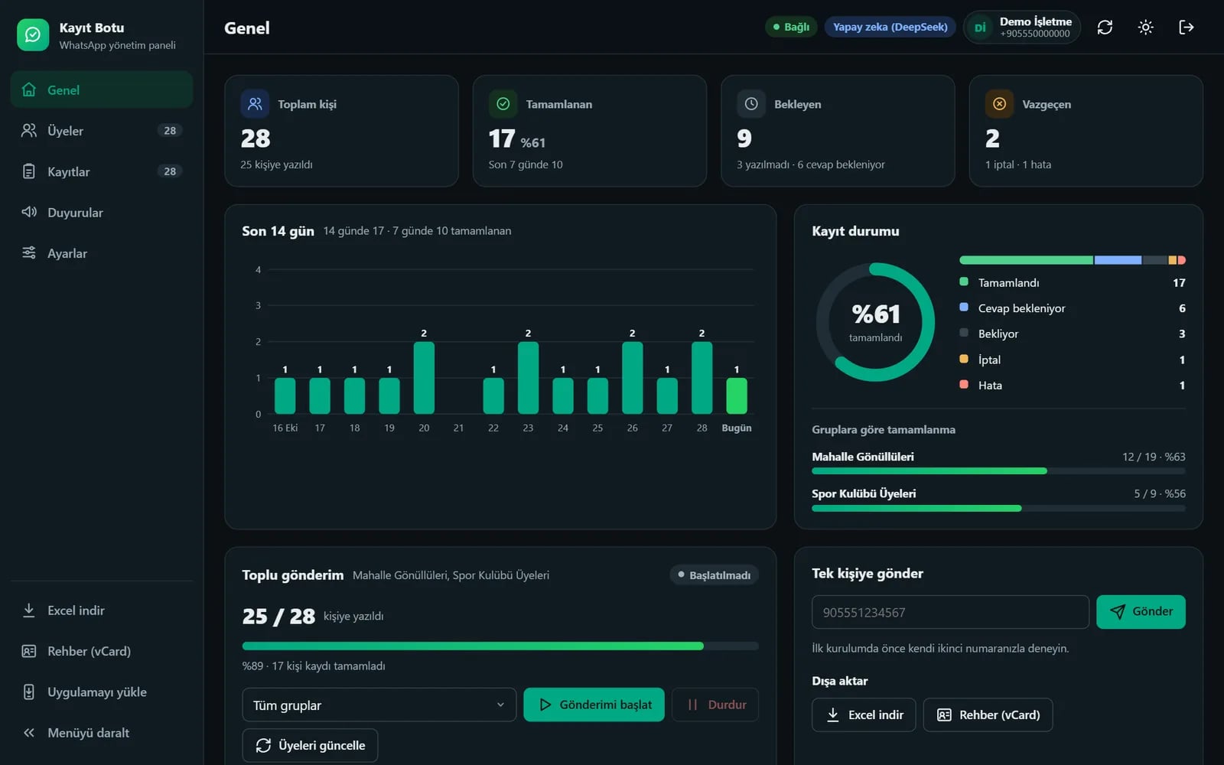The height and width of the screenshot is (765, 1224).
Task: Click the Durdur button
Action: [715, 705]
